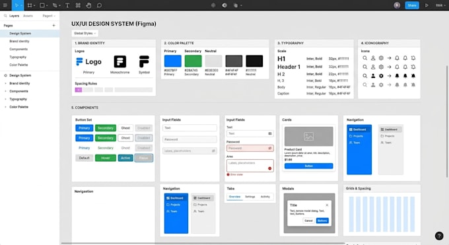Select the black #111111 color swatch
Image resolution: width=449 pixels, height=245 pixels.
254,61
